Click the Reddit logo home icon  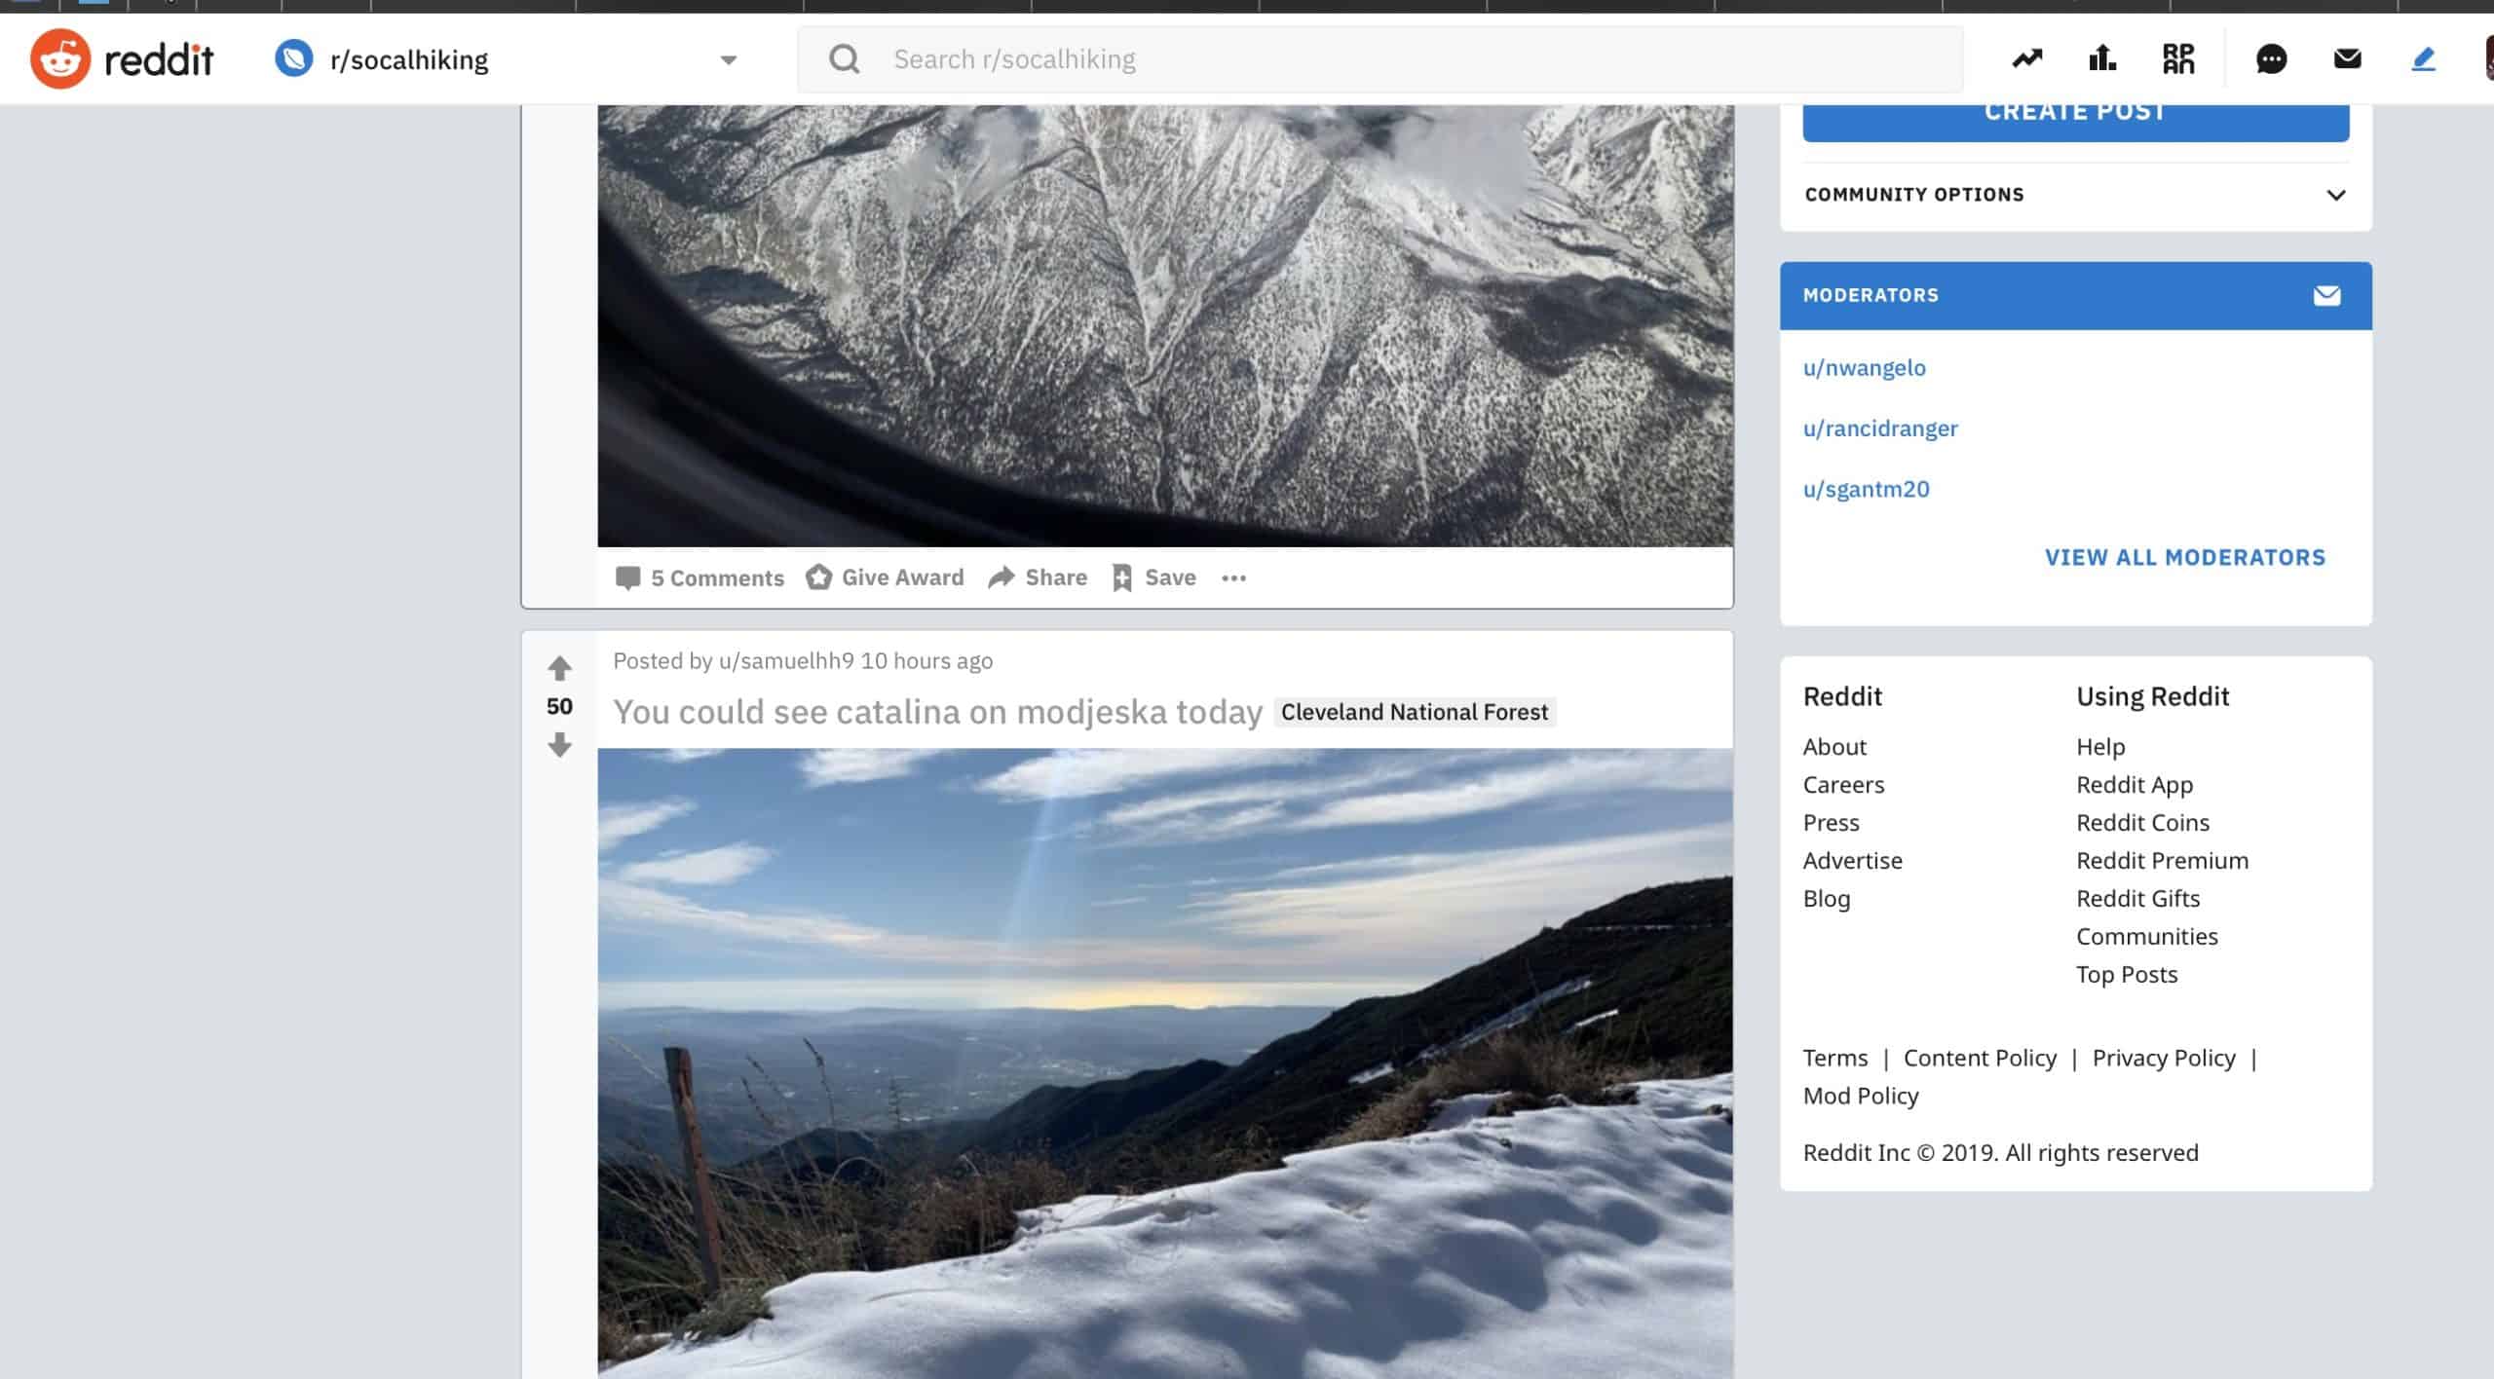coord(60,59)
